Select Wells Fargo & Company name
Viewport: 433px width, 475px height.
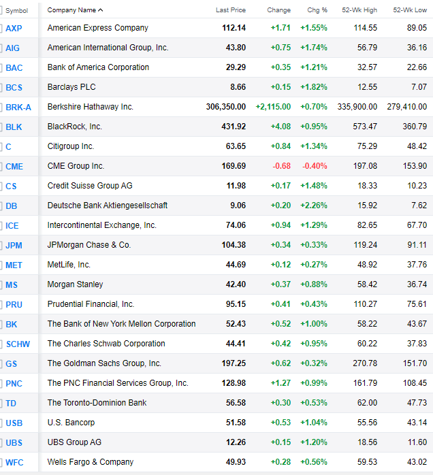coord(91,462)
